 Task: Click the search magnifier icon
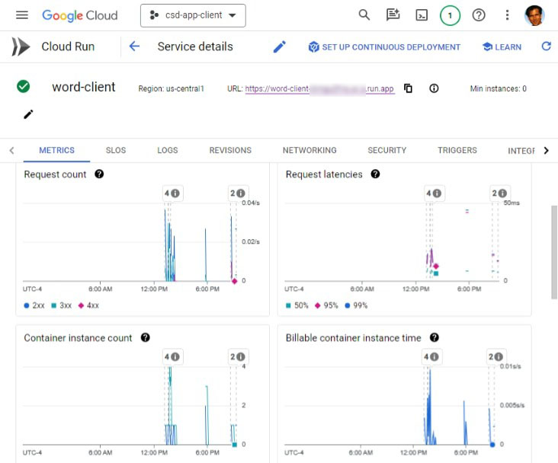pos(364,15)
